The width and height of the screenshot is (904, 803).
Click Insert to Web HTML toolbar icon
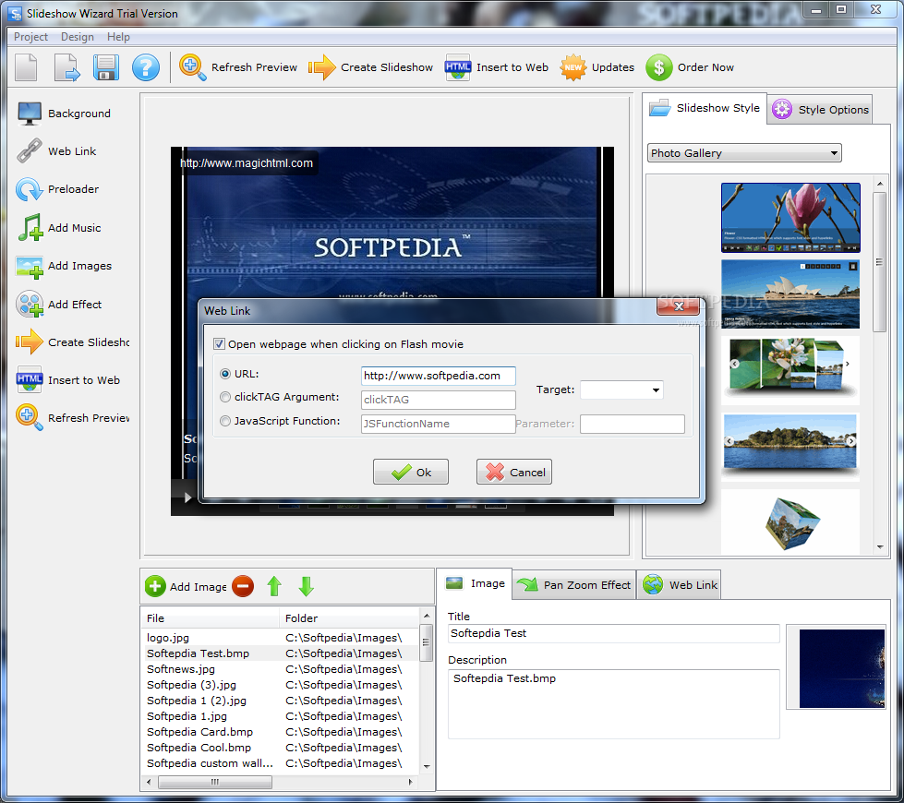tap(458, 67)
